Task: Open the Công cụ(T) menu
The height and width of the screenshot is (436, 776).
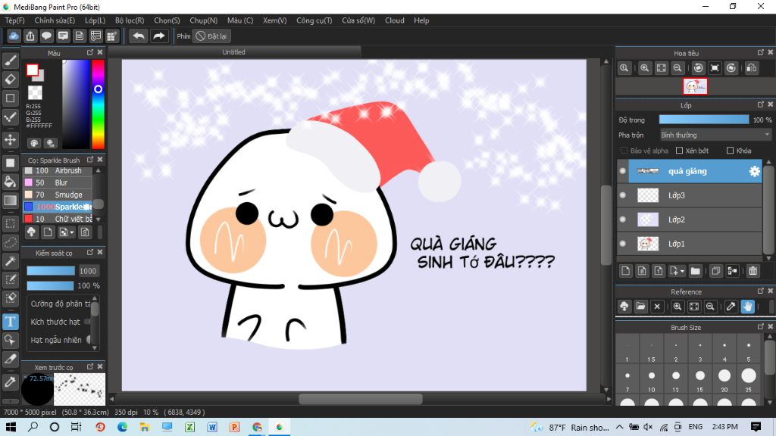Action: point(314,20)
